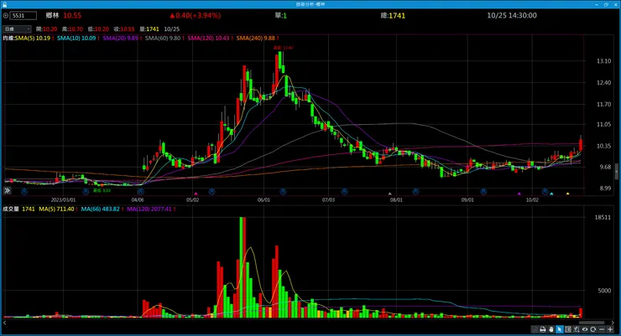The width and height of the screenshot is (621, 336).
Task: Click the refresh circle icon
Action: point(592,329)
